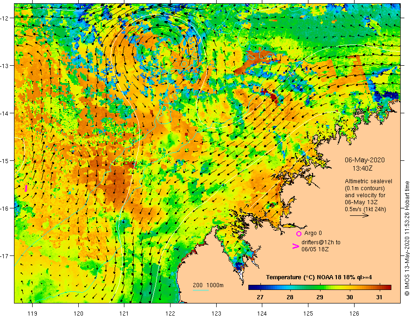Screen dimensions: 410x317
Task: Click the magenta drifter arrowhead legend symbol
Action: 295,246
